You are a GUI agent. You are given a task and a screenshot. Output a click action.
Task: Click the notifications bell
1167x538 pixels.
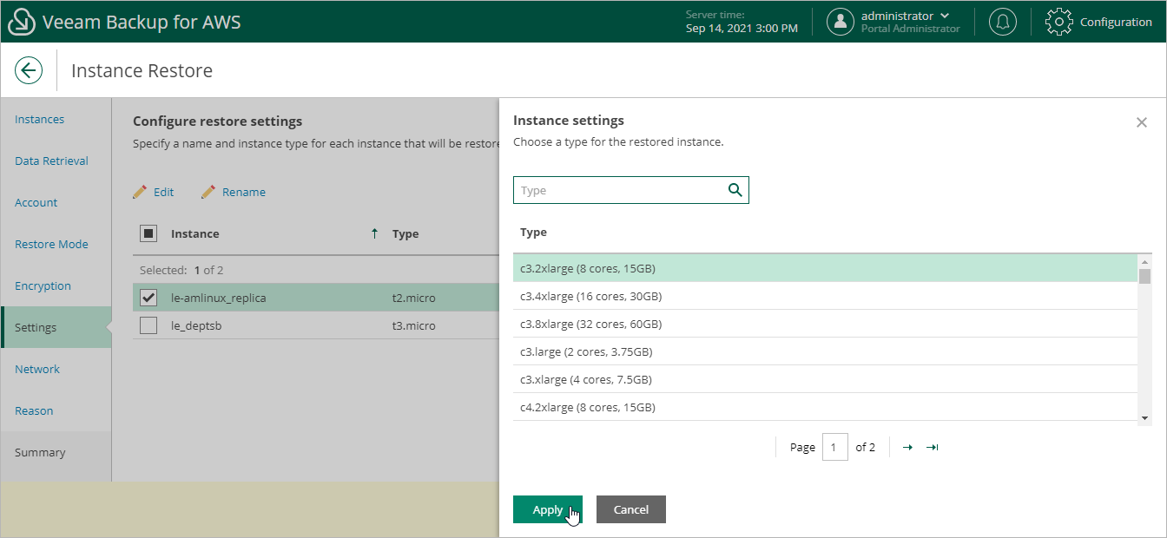tap(1003, 21)
